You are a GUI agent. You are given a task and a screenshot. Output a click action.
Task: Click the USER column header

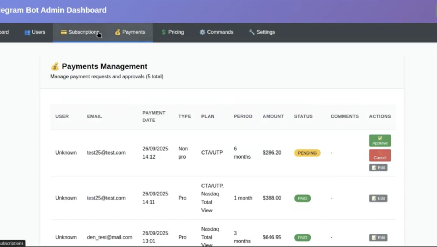tap(62, 116)
